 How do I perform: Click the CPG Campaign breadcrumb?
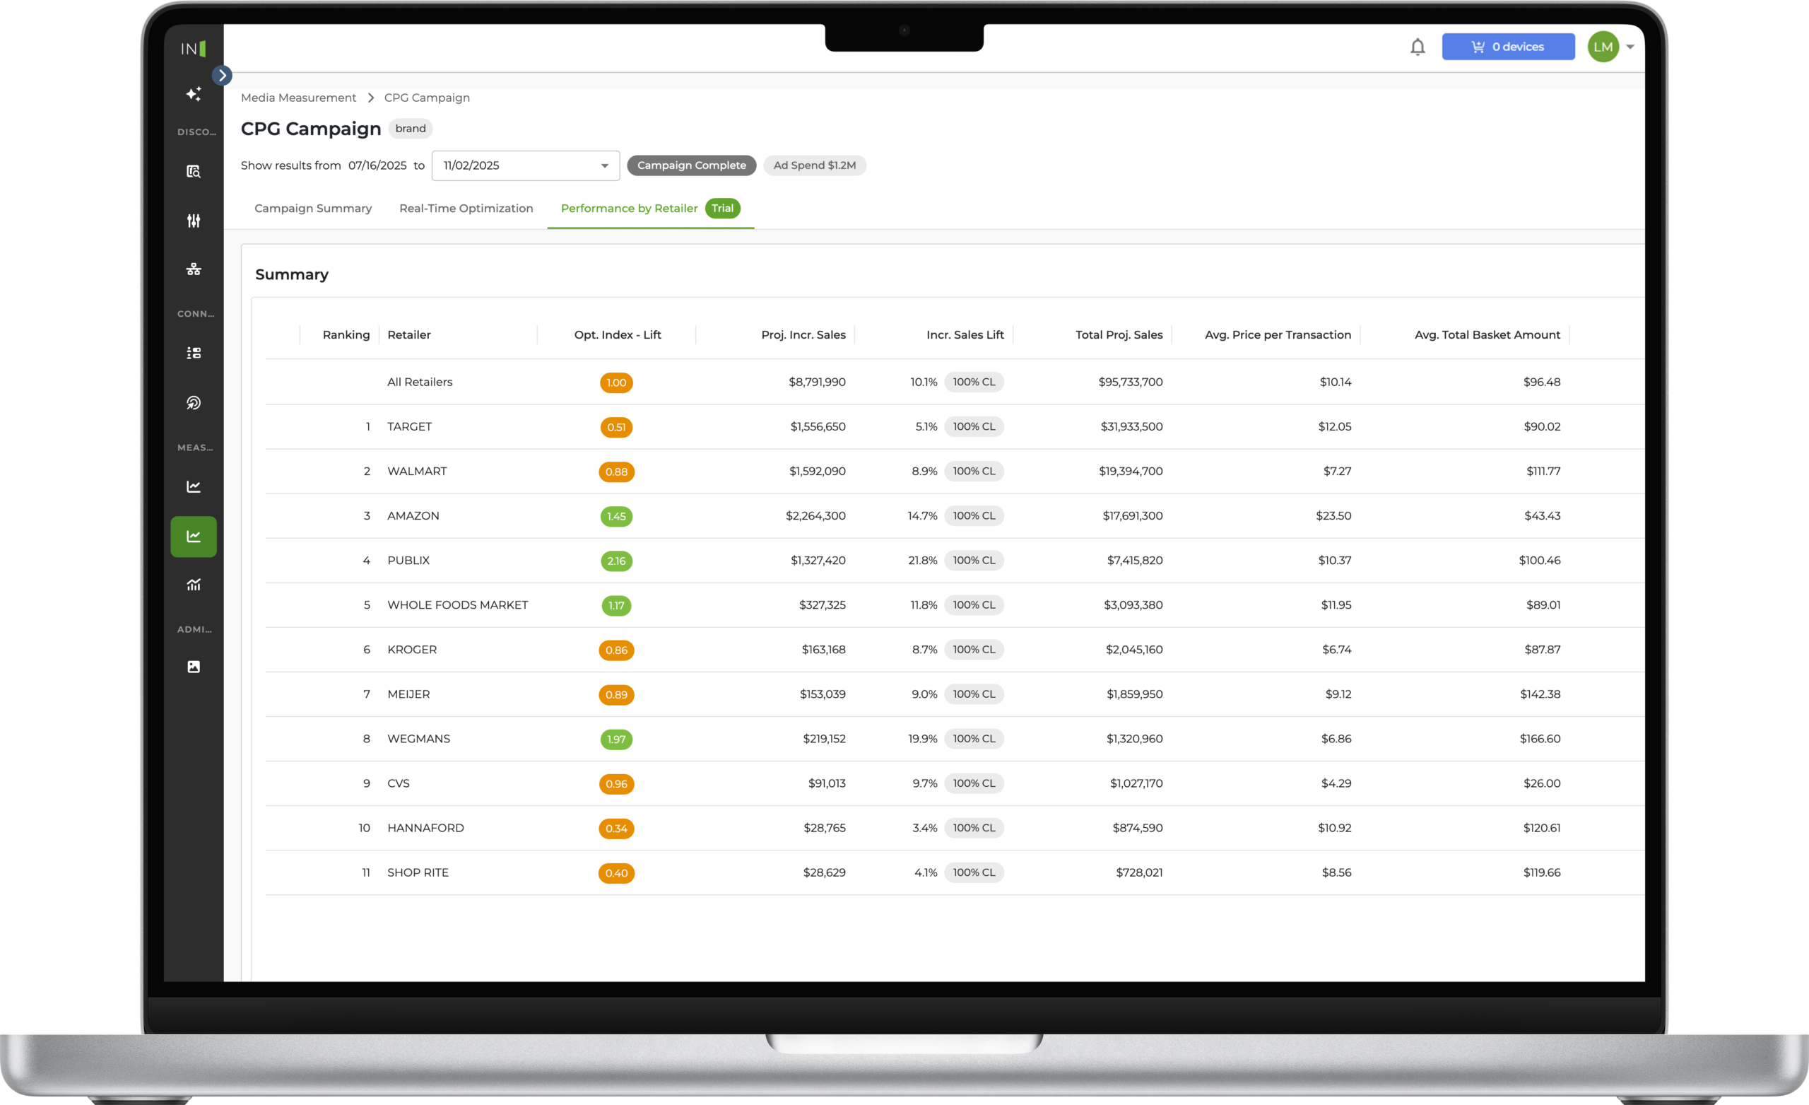coord(427,98)
